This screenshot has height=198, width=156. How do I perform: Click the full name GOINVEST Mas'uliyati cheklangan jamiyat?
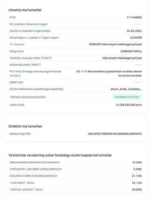[x=115, y=44]
